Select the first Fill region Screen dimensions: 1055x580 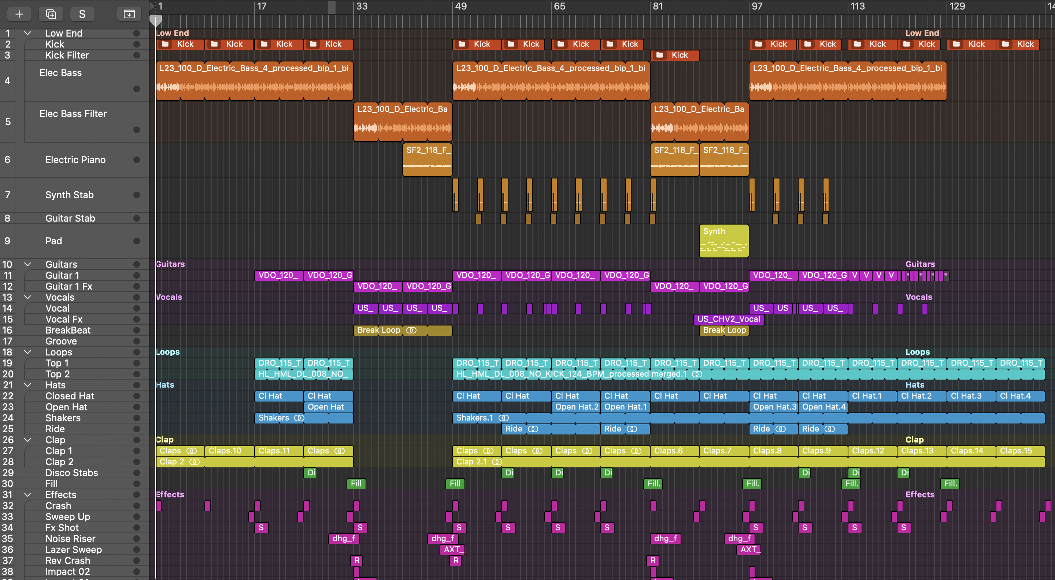click(x=356, y=484)
